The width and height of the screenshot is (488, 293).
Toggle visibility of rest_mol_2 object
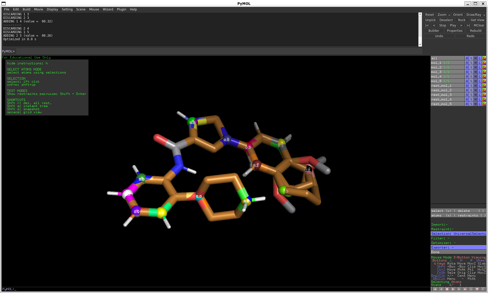coord(448,90)
